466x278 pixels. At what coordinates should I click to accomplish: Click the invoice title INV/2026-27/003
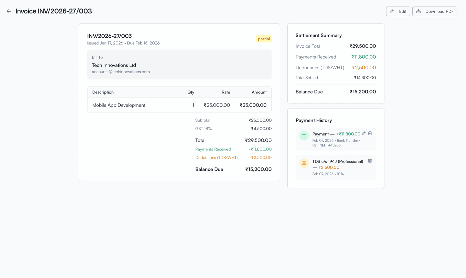(x=110, y=36)
